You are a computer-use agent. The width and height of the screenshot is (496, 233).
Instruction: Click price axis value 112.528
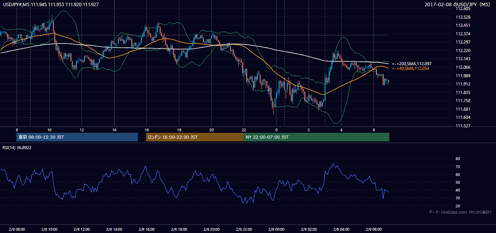click(x=462, y=17)
